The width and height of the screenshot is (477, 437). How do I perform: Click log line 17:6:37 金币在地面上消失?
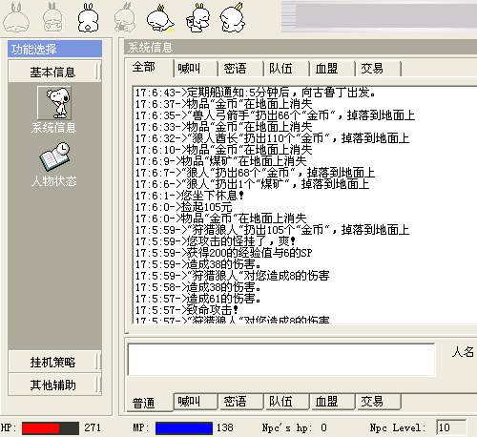click(223, 104)
